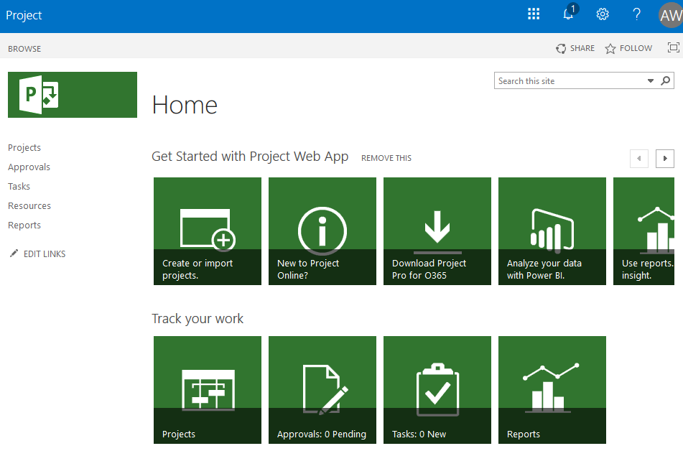Toggle focus on content icon

[x=674, y=47]
